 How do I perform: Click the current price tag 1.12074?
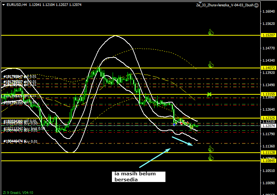[268, 126]
